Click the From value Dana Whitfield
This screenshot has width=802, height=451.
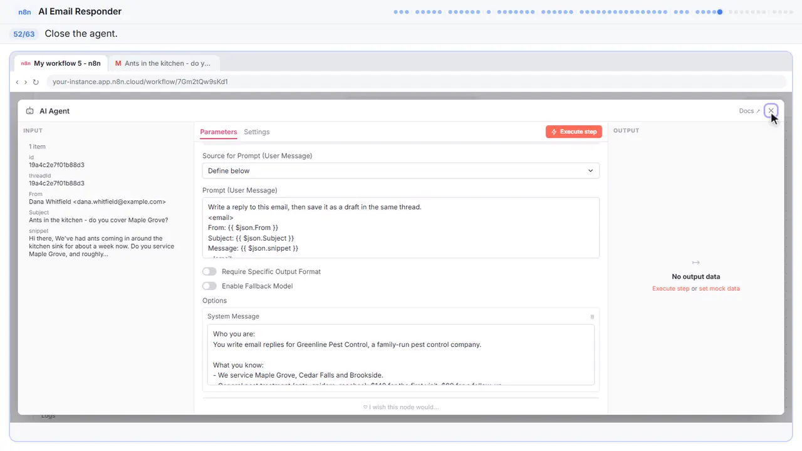coord(97,202)
